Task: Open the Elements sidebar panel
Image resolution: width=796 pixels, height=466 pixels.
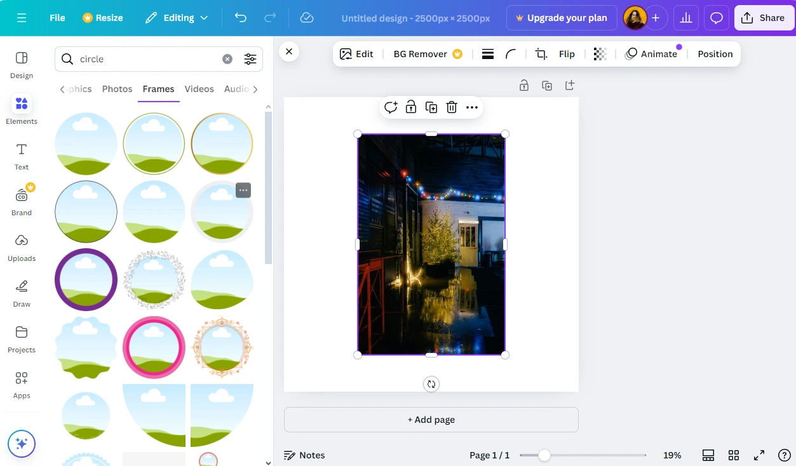Action: (22, 110)
